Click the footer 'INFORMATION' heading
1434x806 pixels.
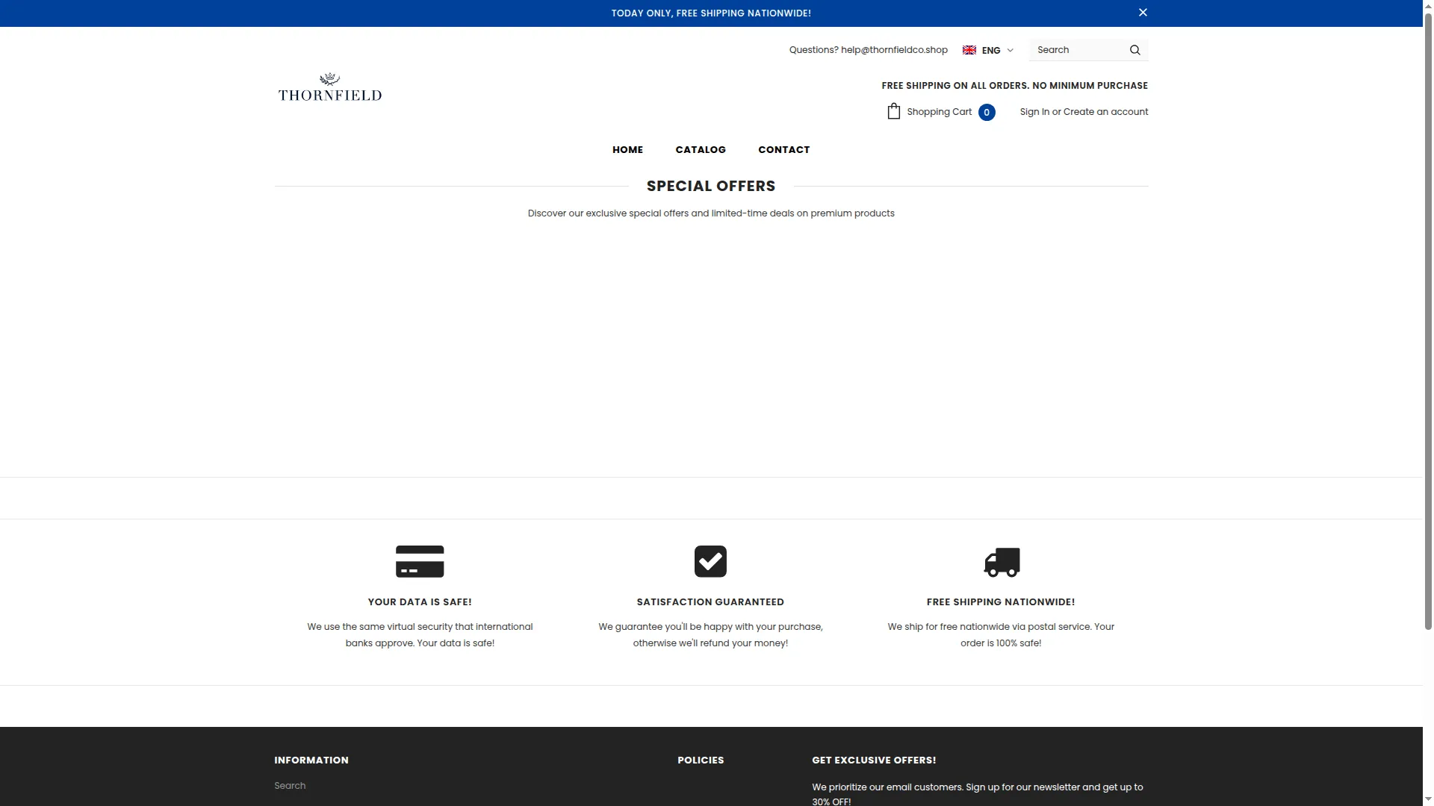pos(311,760)
